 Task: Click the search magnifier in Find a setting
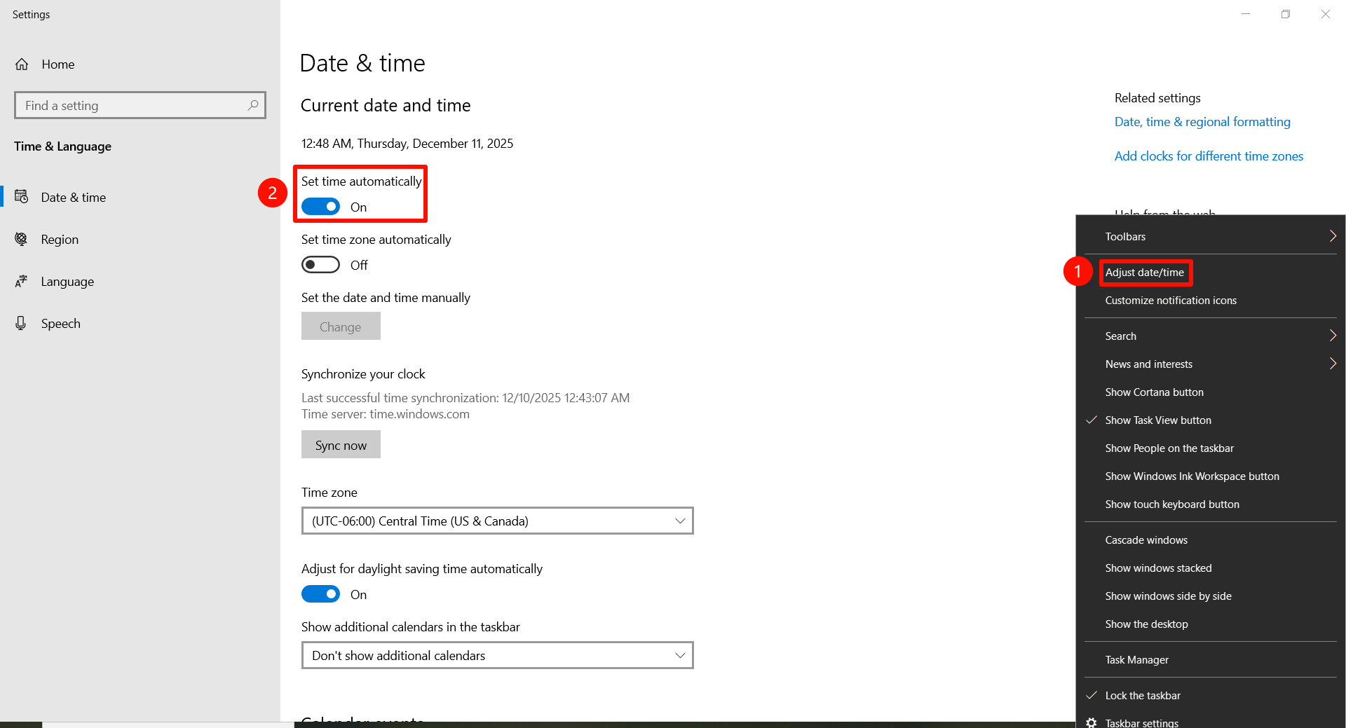[252, 105]
